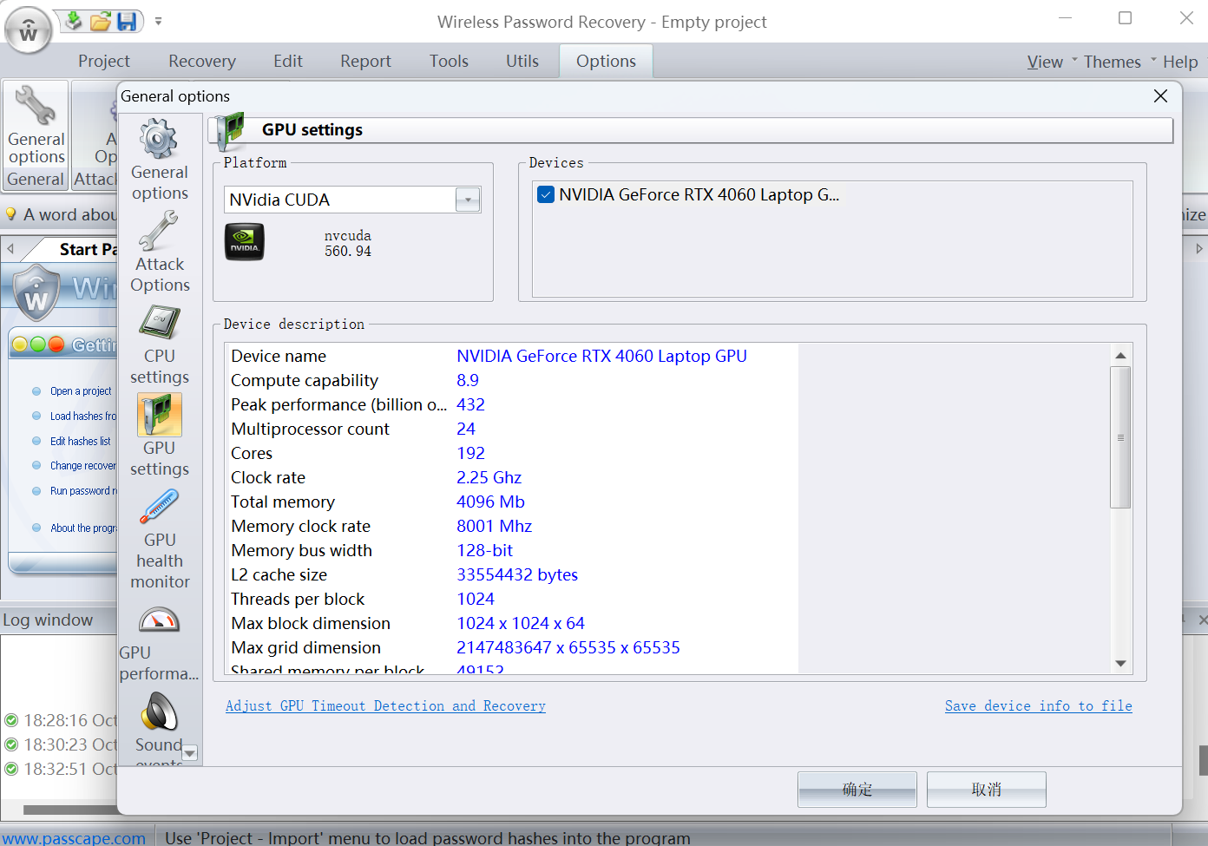Screen dimensions: 1208x846
Task: Close the General options dialog
Action: coord(1160,96)
